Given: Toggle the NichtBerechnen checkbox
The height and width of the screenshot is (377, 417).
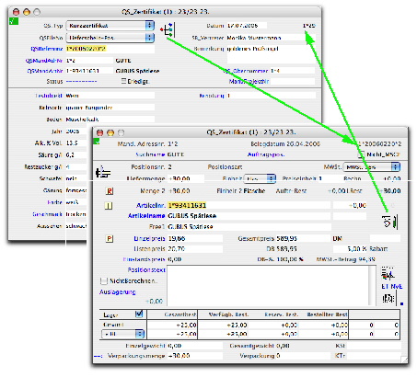Looking at the screenshot, I should pyautogui.click(x=104, y=280).
